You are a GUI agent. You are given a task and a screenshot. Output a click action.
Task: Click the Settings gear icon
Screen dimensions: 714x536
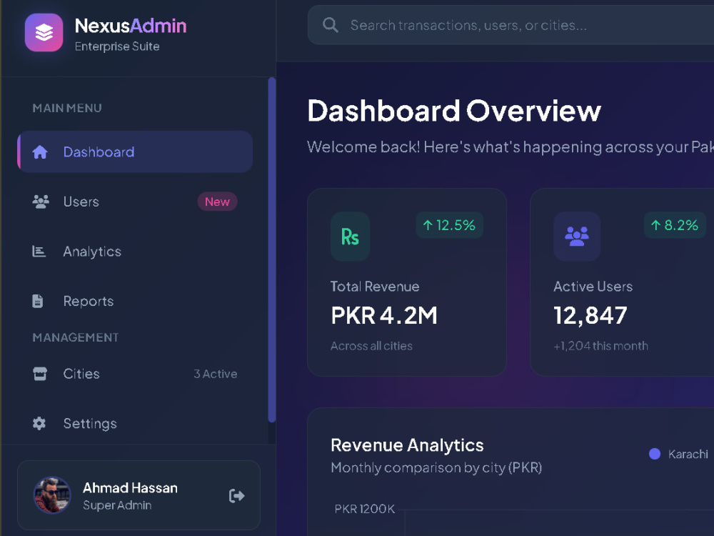(x=39, y=423)
